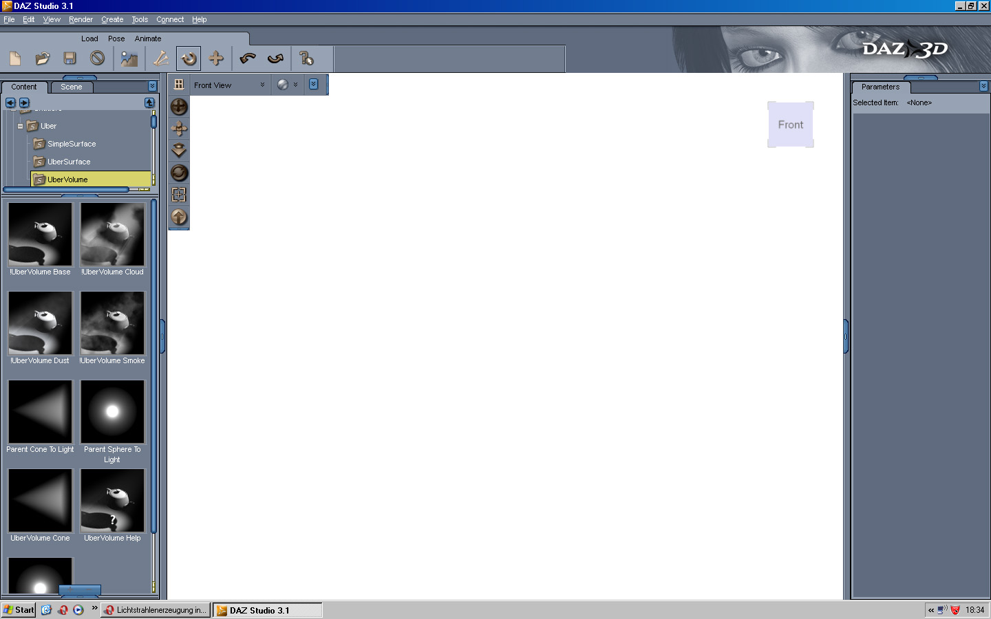Viewport: 991px width, 619px height.
Task: Click the viewport reset camera control
Action: (x=179, y=173)
